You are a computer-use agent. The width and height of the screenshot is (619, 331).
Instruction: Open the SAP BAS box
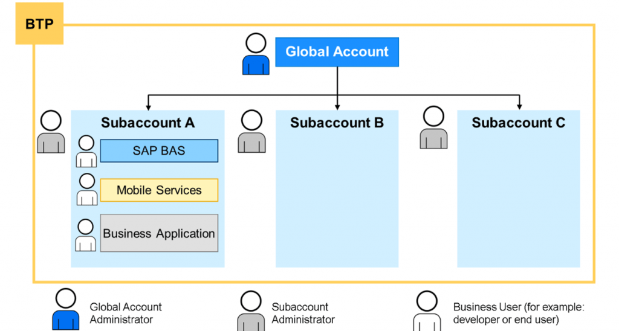[x=159, y=151]
